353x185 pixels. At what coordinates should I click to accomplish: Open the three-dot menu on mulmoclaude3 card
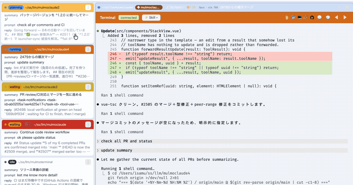[88, 87]
